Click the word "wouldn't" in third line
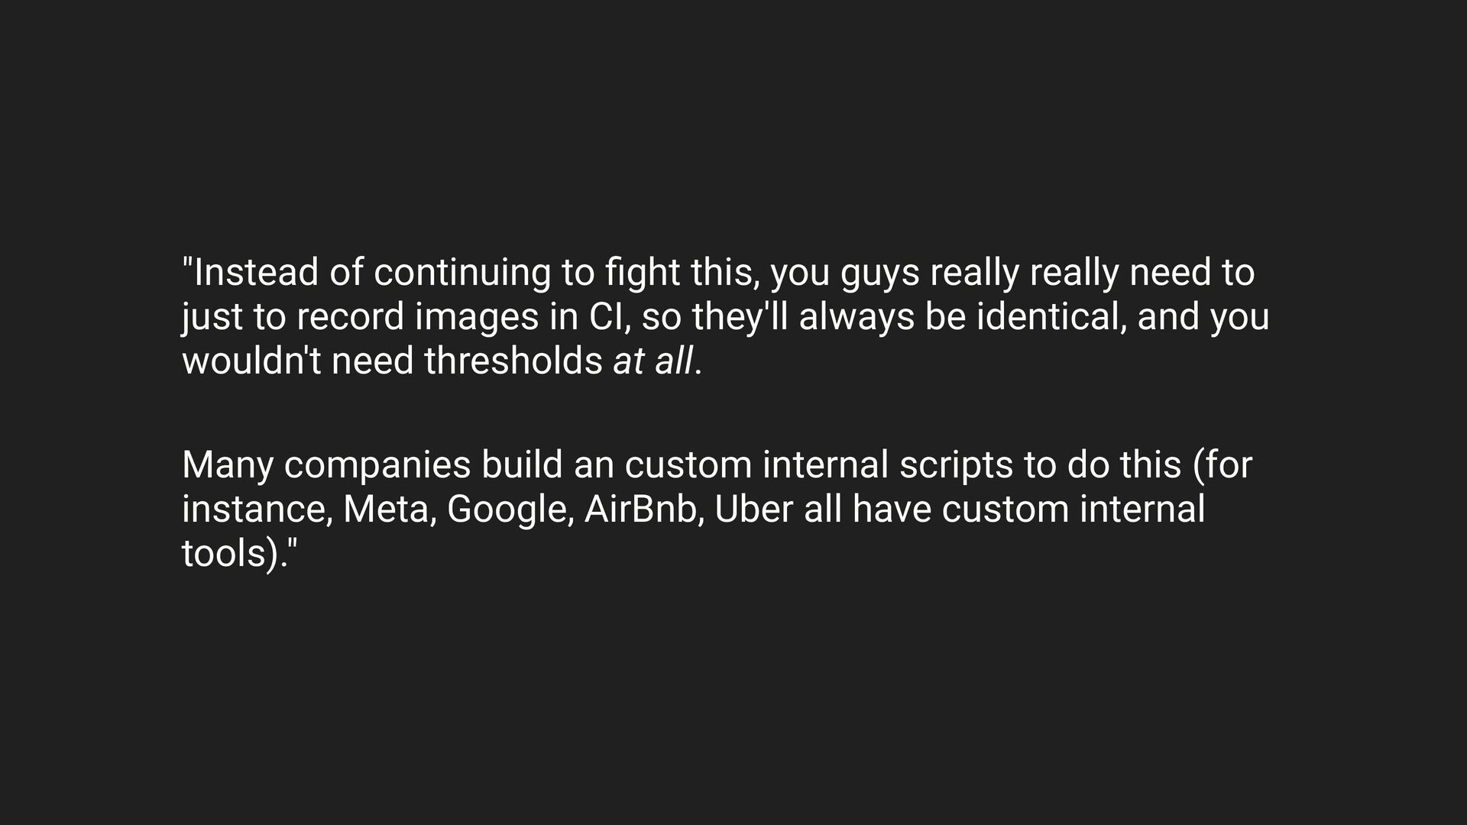This screenshot has width=1467, height=825. 251,361
